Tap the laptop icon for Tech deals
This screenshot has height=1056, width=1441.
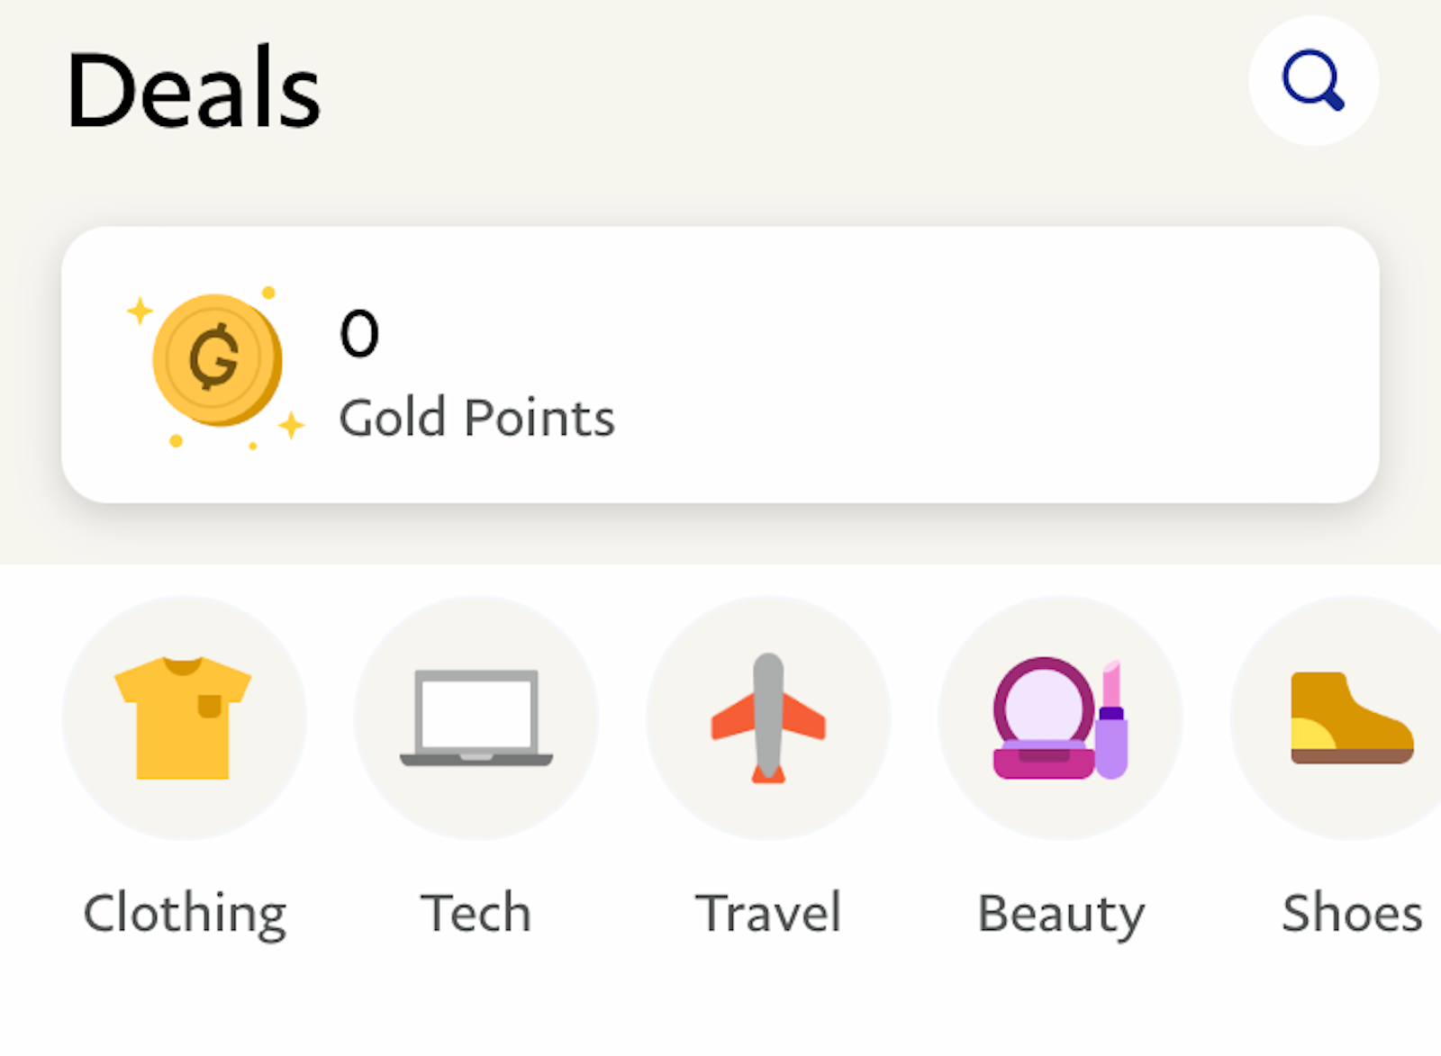[x=476, y=720]
